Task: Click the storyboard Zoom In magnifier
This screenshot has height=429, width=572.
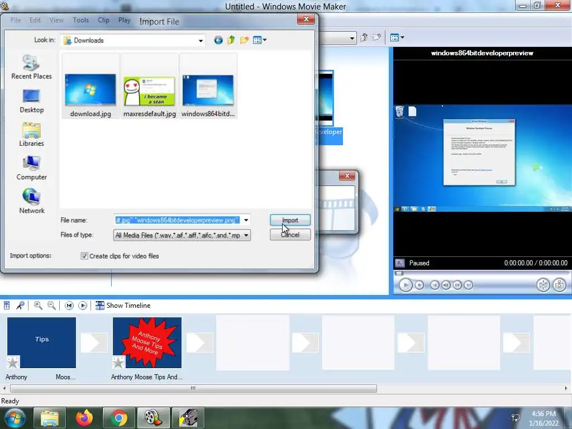Action: pos(38,306)
